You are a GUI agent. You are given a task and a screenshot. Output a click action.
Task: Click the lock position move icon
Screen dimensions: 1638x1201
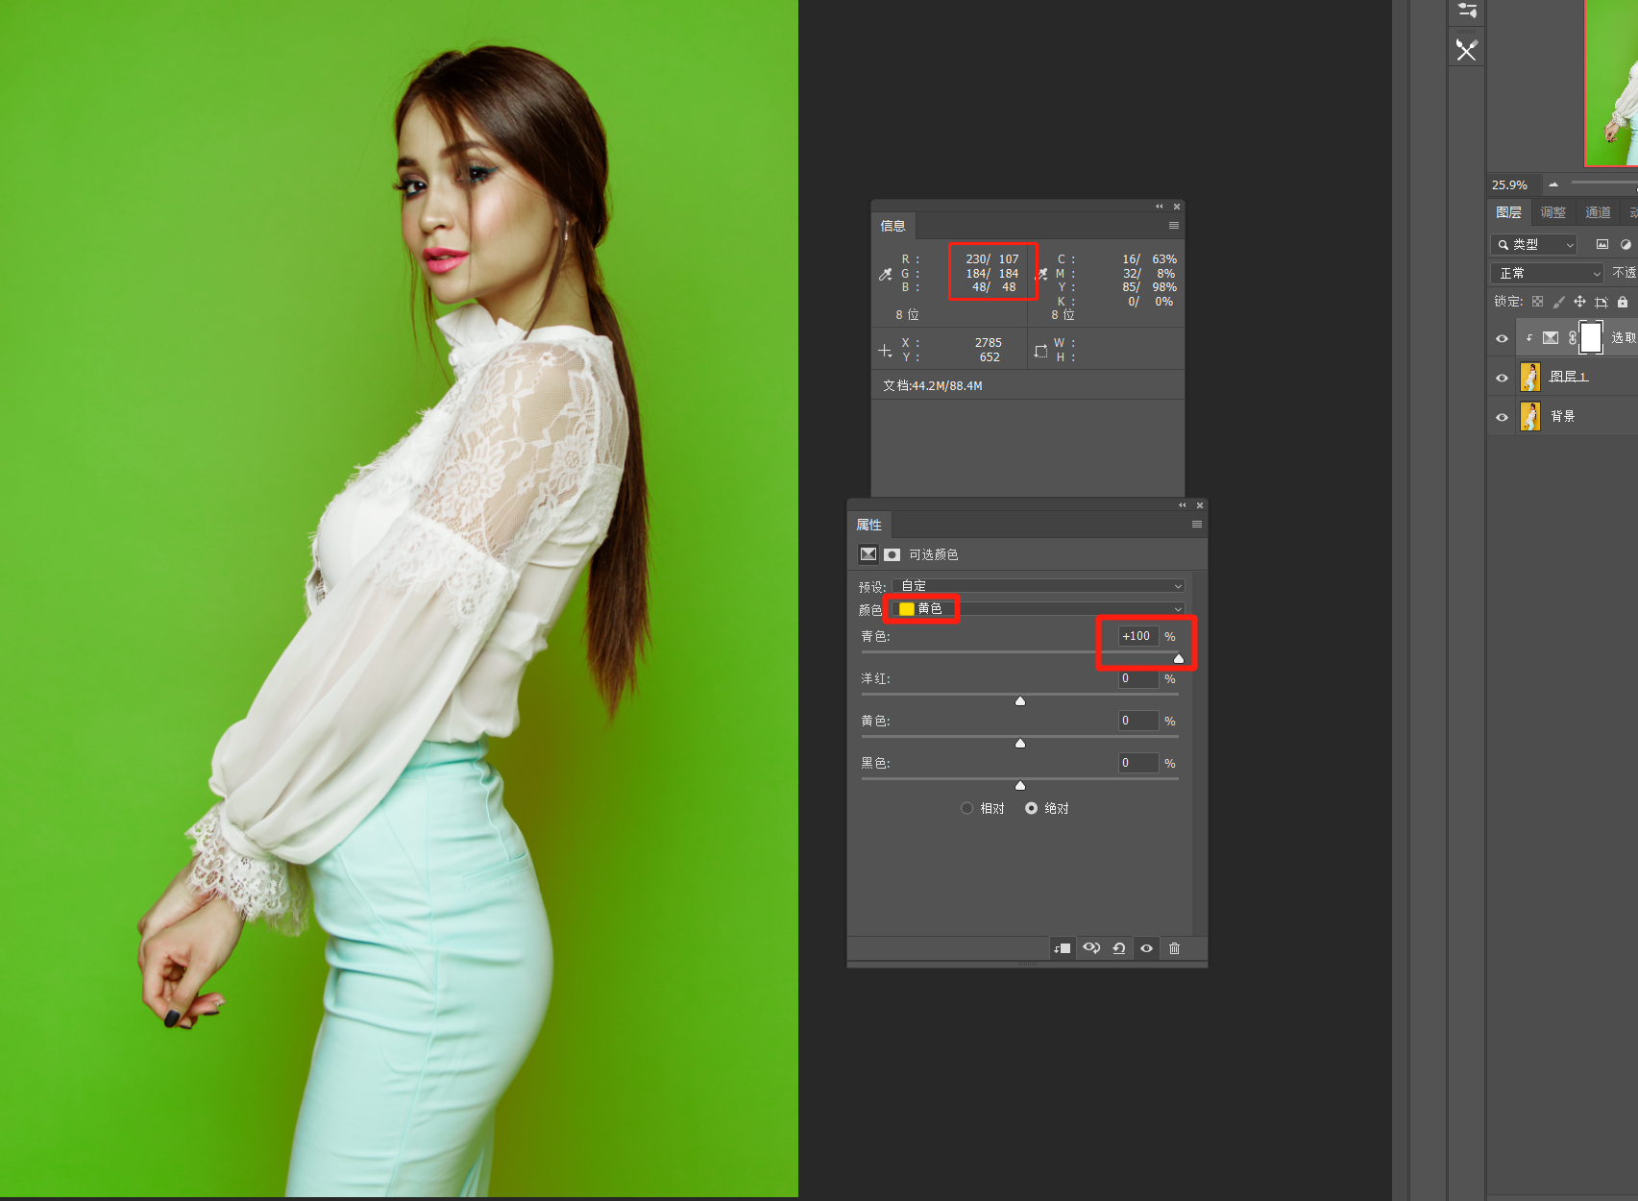pyautogui.click(x=1579, y=302)
